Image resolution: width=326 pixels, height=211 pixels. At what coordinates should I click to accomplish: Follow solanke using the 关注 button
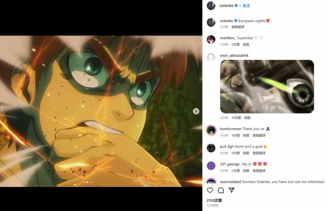[246, 6]
